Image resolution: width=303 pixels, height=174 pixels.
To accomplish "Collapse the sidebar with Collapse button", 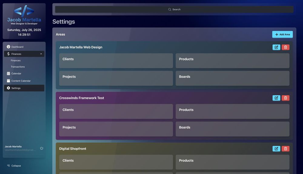I will click(x=14, y=166).
